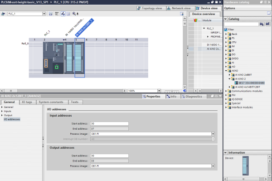Click the find-down icon next to the catalog search field
Screen dimensions: 272x181
pyautogui.click(x=262, y=24)
